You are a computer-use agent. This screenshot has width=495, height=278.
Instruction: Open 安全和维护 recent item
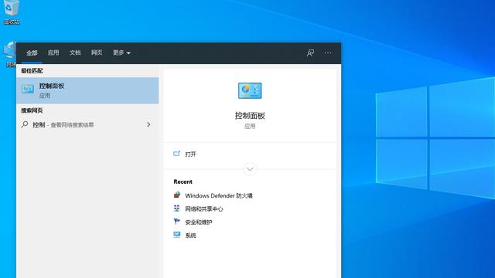tap(199, 222)
